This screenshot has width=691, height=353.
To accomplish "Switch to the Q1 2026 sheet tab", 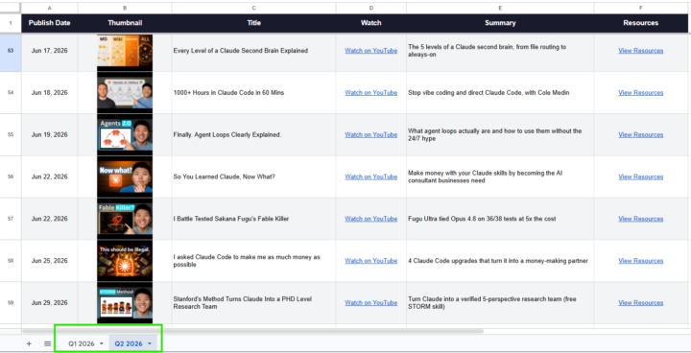I will (81, 343).
